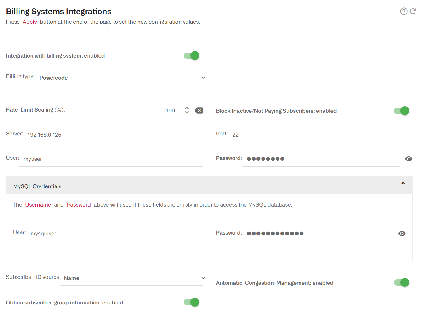421x326 pixels.
Task: Select the Server input field
Action: tap(112, 135)
